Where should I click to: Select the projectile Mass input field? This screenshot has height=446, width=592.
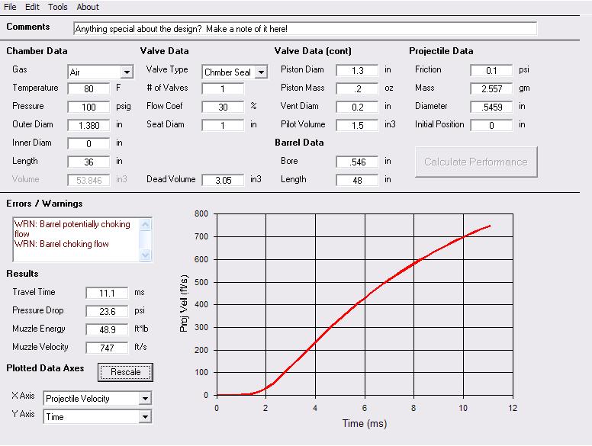pos(491,88)
